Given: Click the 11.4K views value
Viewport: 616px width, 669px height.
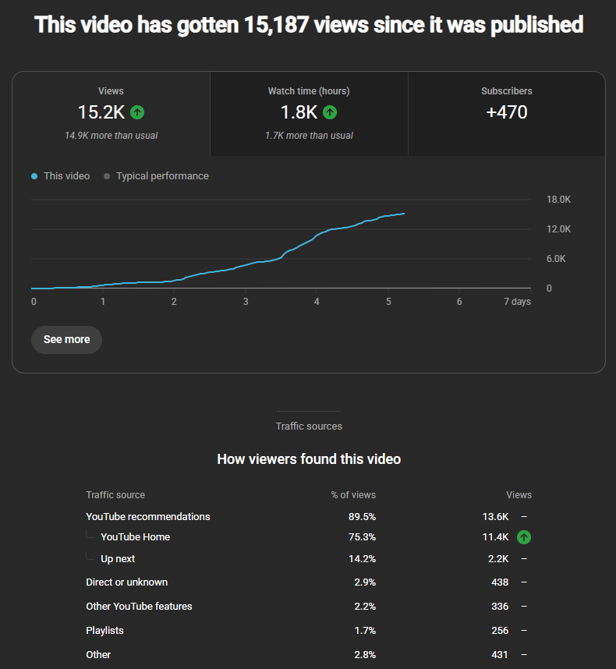Looking at the screenshot, I should coord(495,537).
